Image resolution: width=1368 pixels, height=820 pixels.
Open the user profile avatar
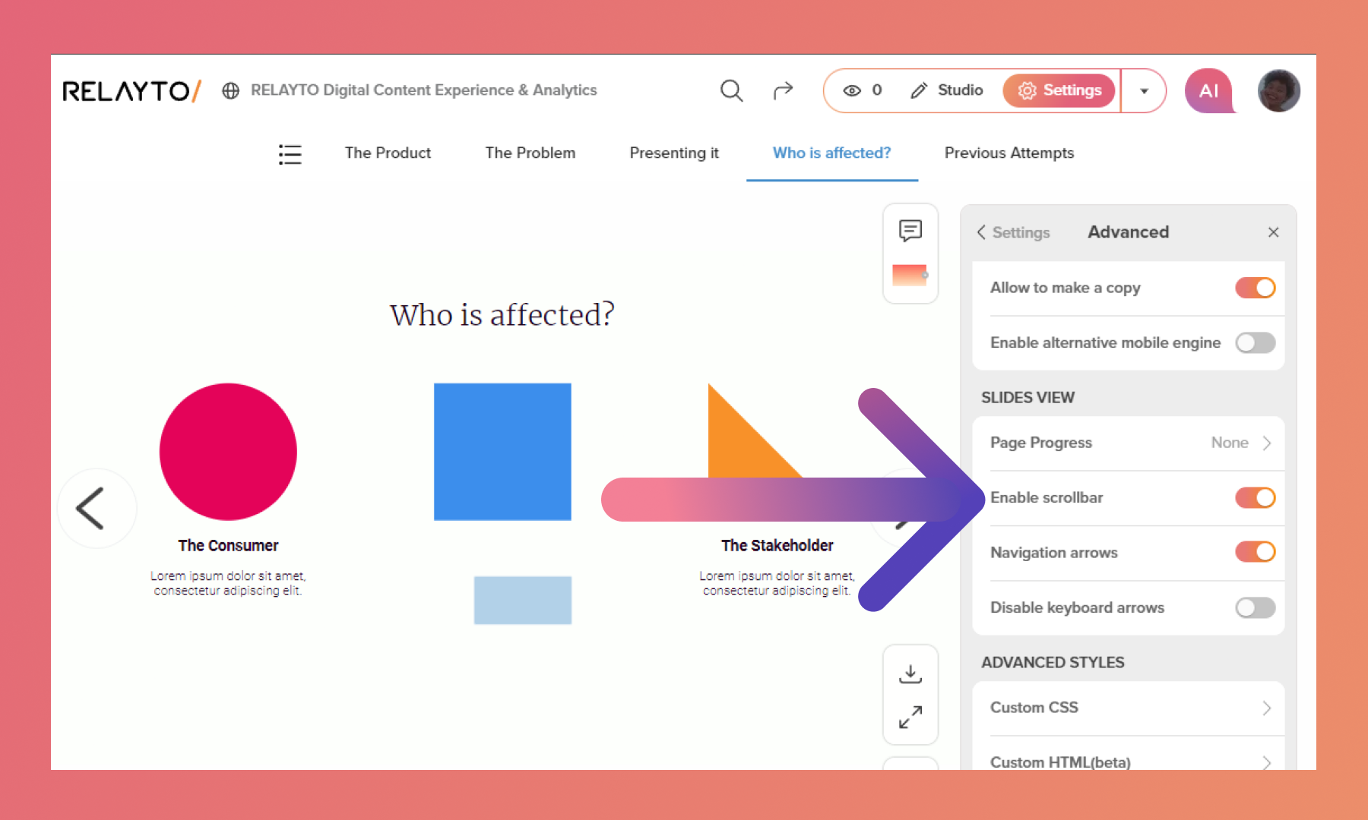point(1279,91)
